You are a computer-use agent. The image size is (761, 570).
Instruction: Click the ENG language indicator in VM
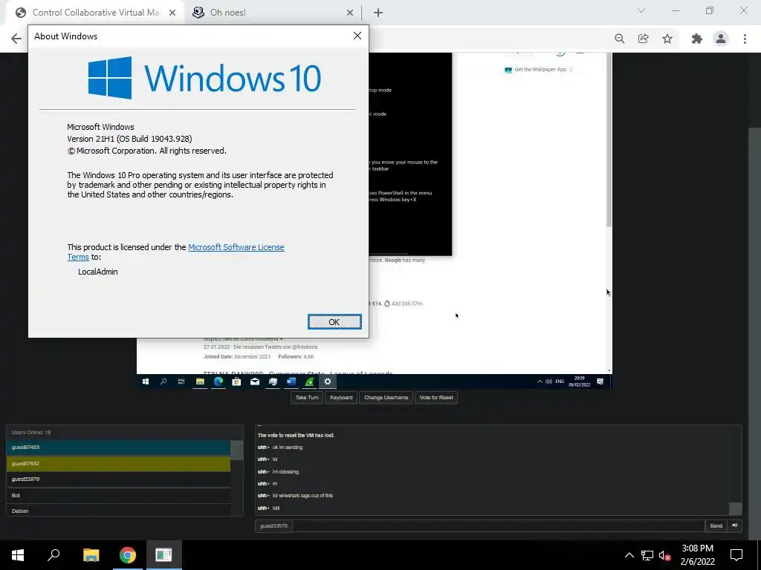(x=560, y=381)
